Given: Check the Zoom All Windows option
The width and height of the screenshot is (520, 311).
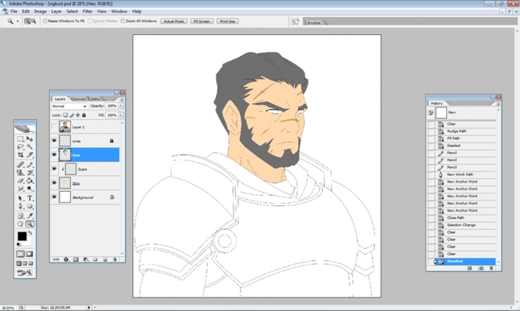Looking at the screenshot, I should 123,21.
